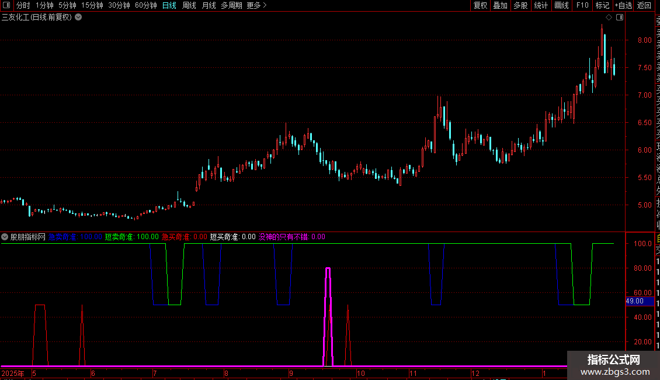This screenshot has width=660, height=380.
Task: Open F10 company information
Action: (582, 5)
